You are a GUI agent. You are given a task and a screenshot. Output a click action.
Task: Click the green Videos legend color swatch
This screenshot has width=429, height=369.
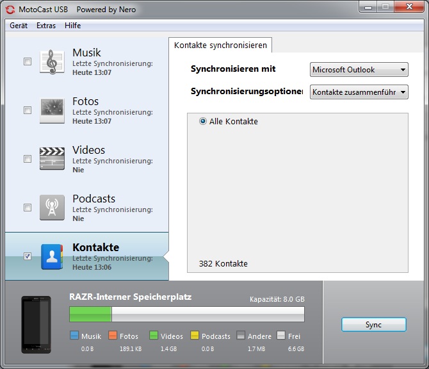click(x=154, y=336)
